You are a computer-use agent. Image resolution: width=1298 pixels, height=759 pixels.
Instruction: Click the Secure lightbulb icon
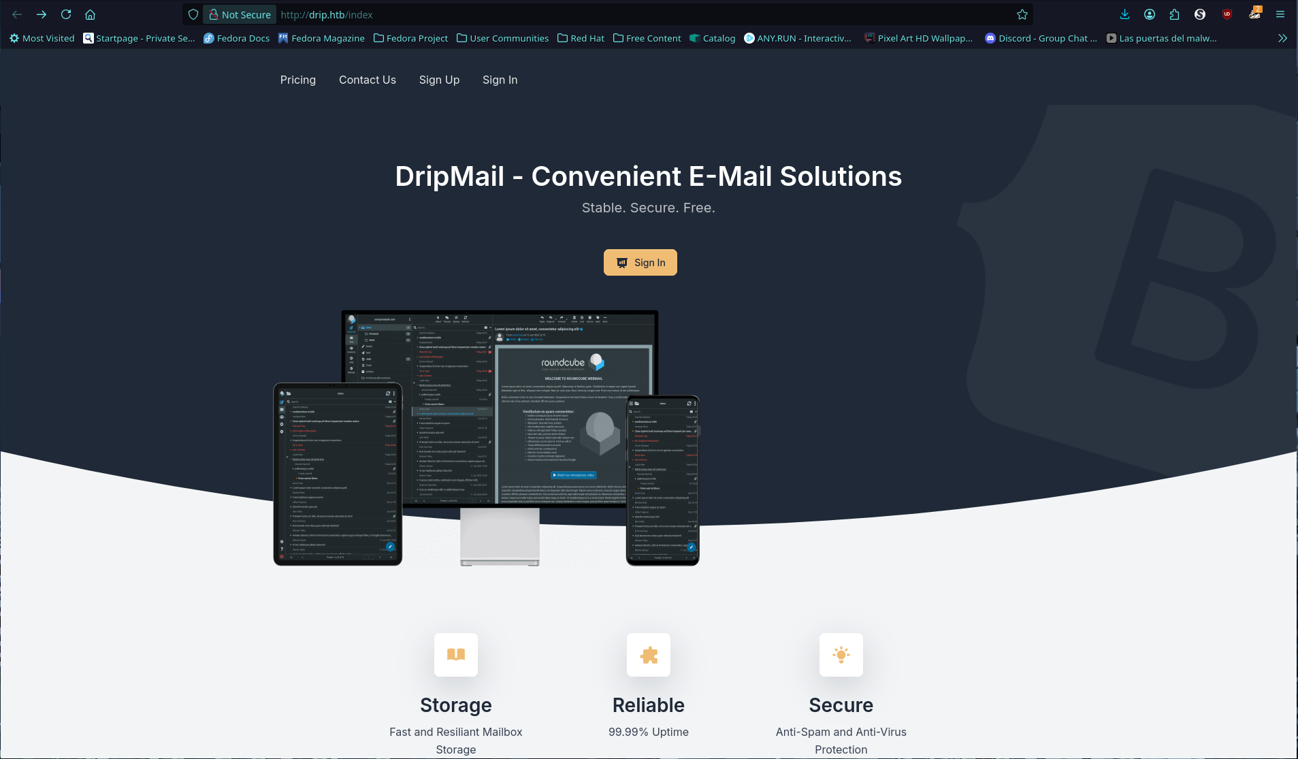(841, 655)
